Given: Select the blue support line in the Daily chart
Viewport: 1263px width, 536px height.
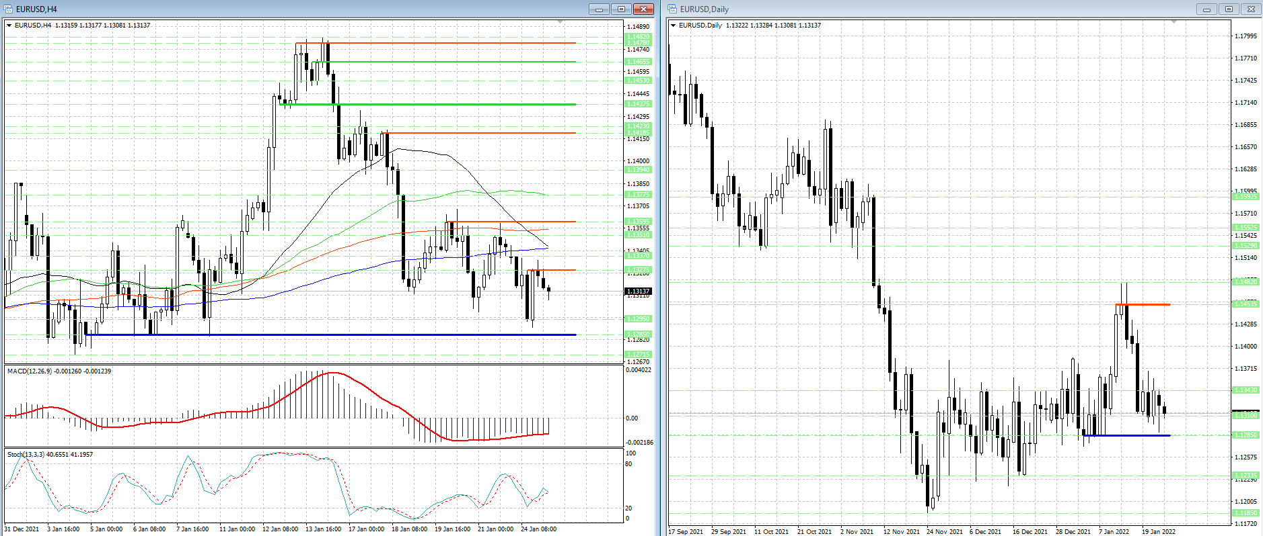Looking at the screenshot, I should tap(1126, 436).
